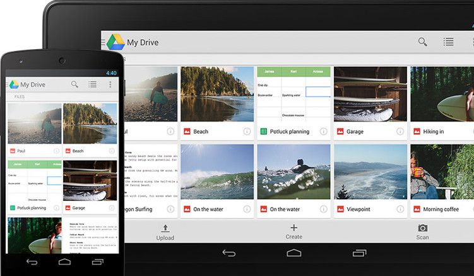The image size is (474, 276).
Task: Open info for Beach on the tablet
Action: tap(247, 131)
